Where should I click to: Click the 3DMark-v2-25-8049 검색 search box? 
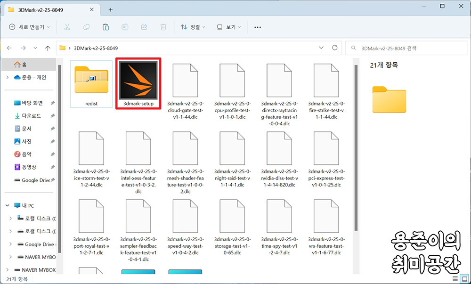click(x=406, y=48)
